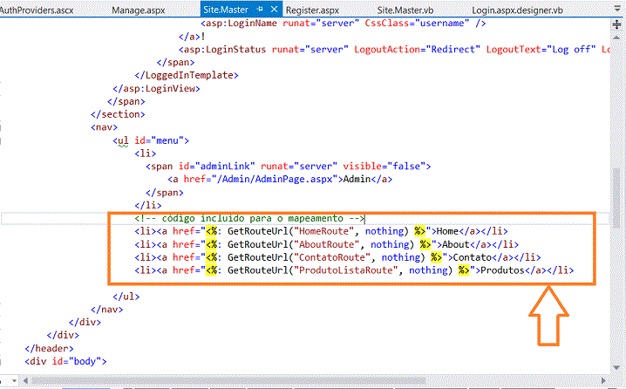Click the vertical scrollbar up arrow
The image size is (626, 389).
[x=616, y=38]
